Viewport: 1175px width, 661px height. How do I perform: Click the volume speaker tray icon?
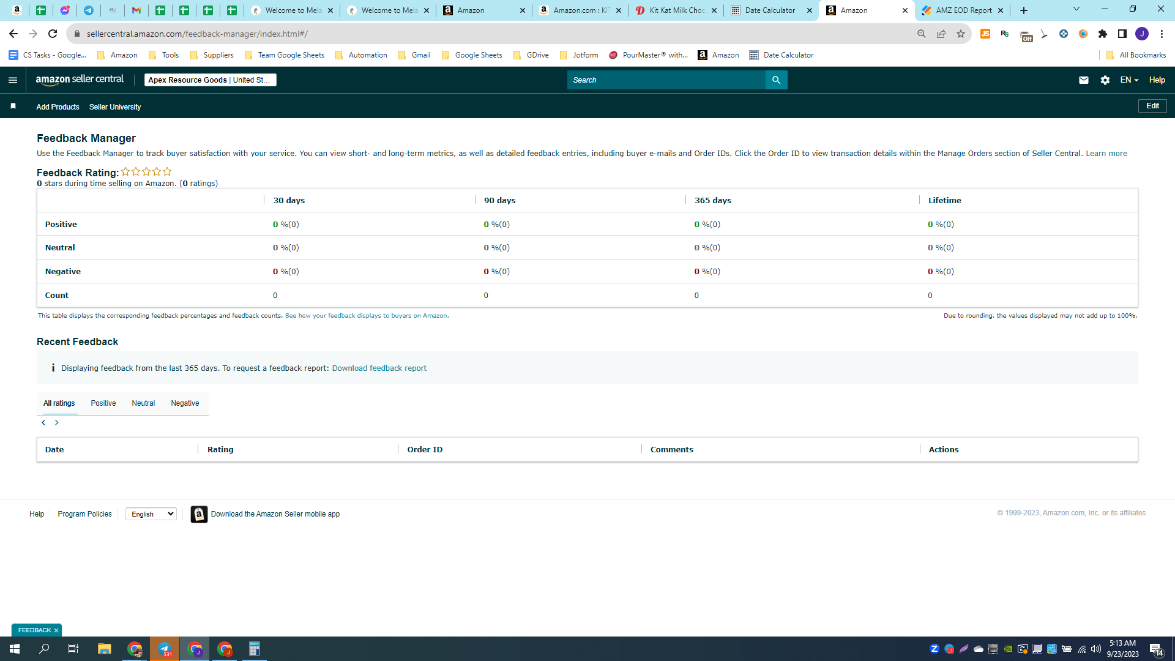tap(1096, 649)
